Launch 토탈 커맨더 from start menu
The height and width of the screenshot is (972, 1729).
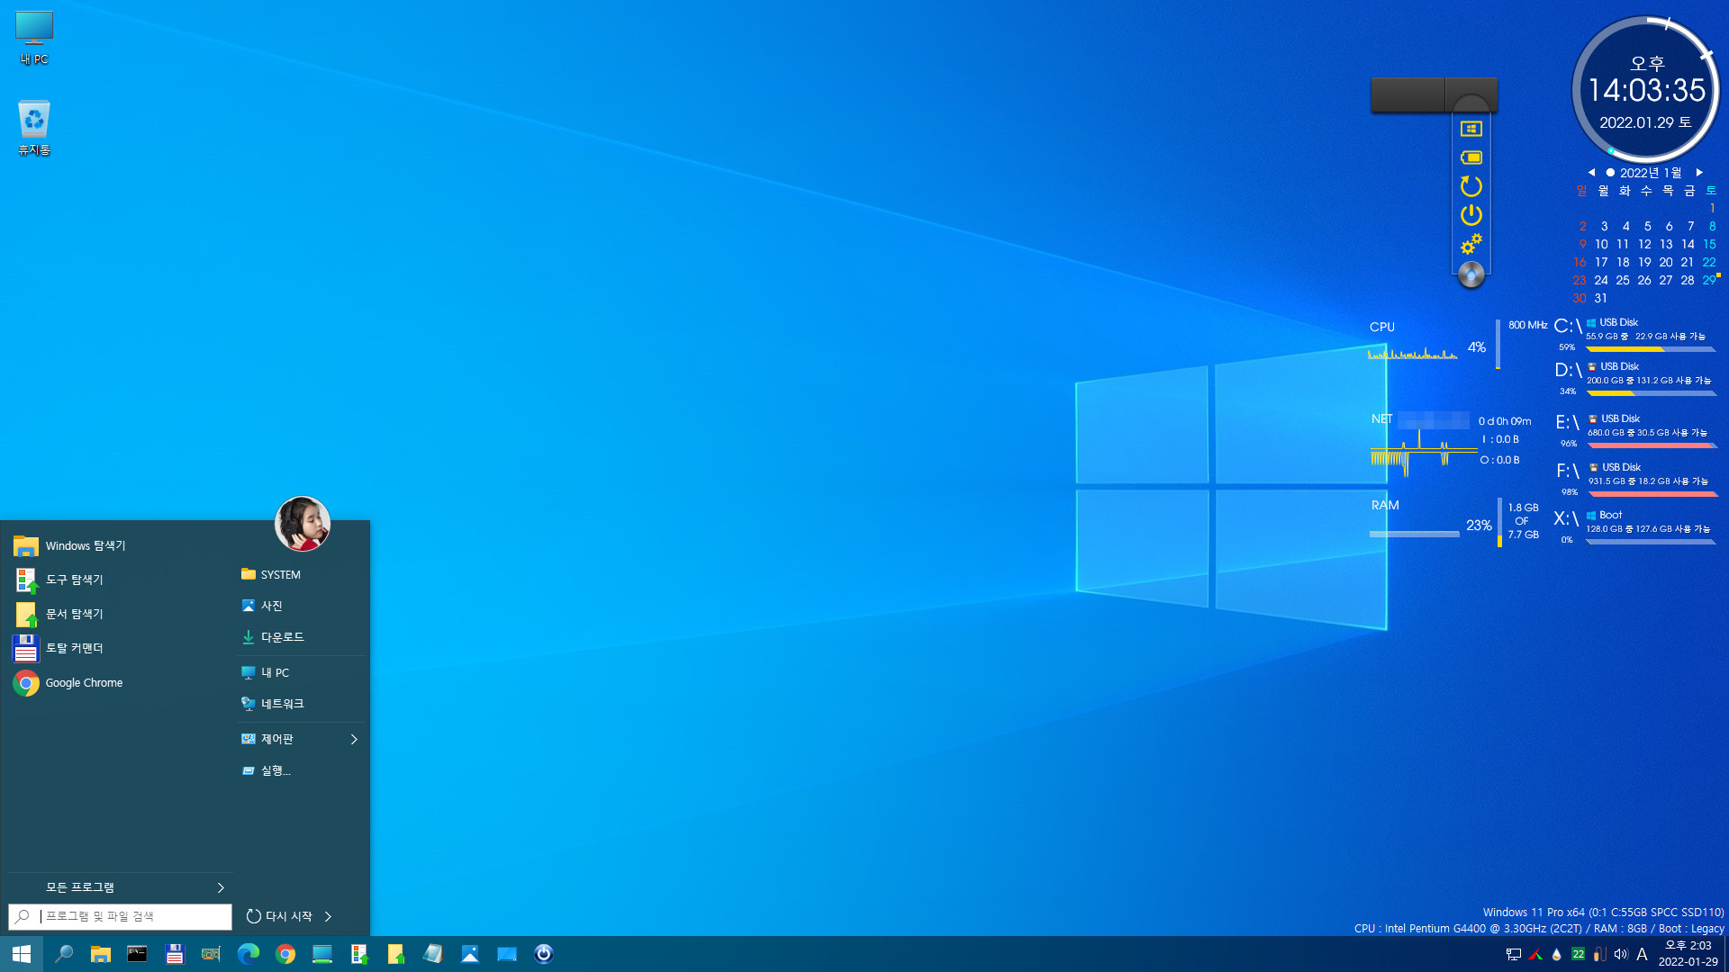point(117,648)
